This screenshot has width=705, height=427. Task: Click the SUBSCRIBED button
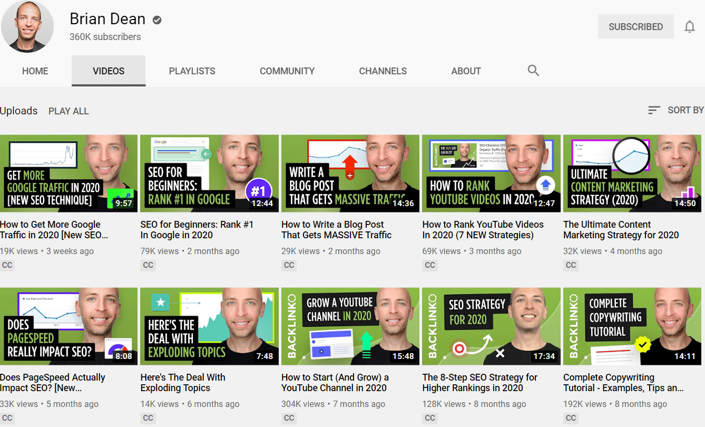point(636,26)
